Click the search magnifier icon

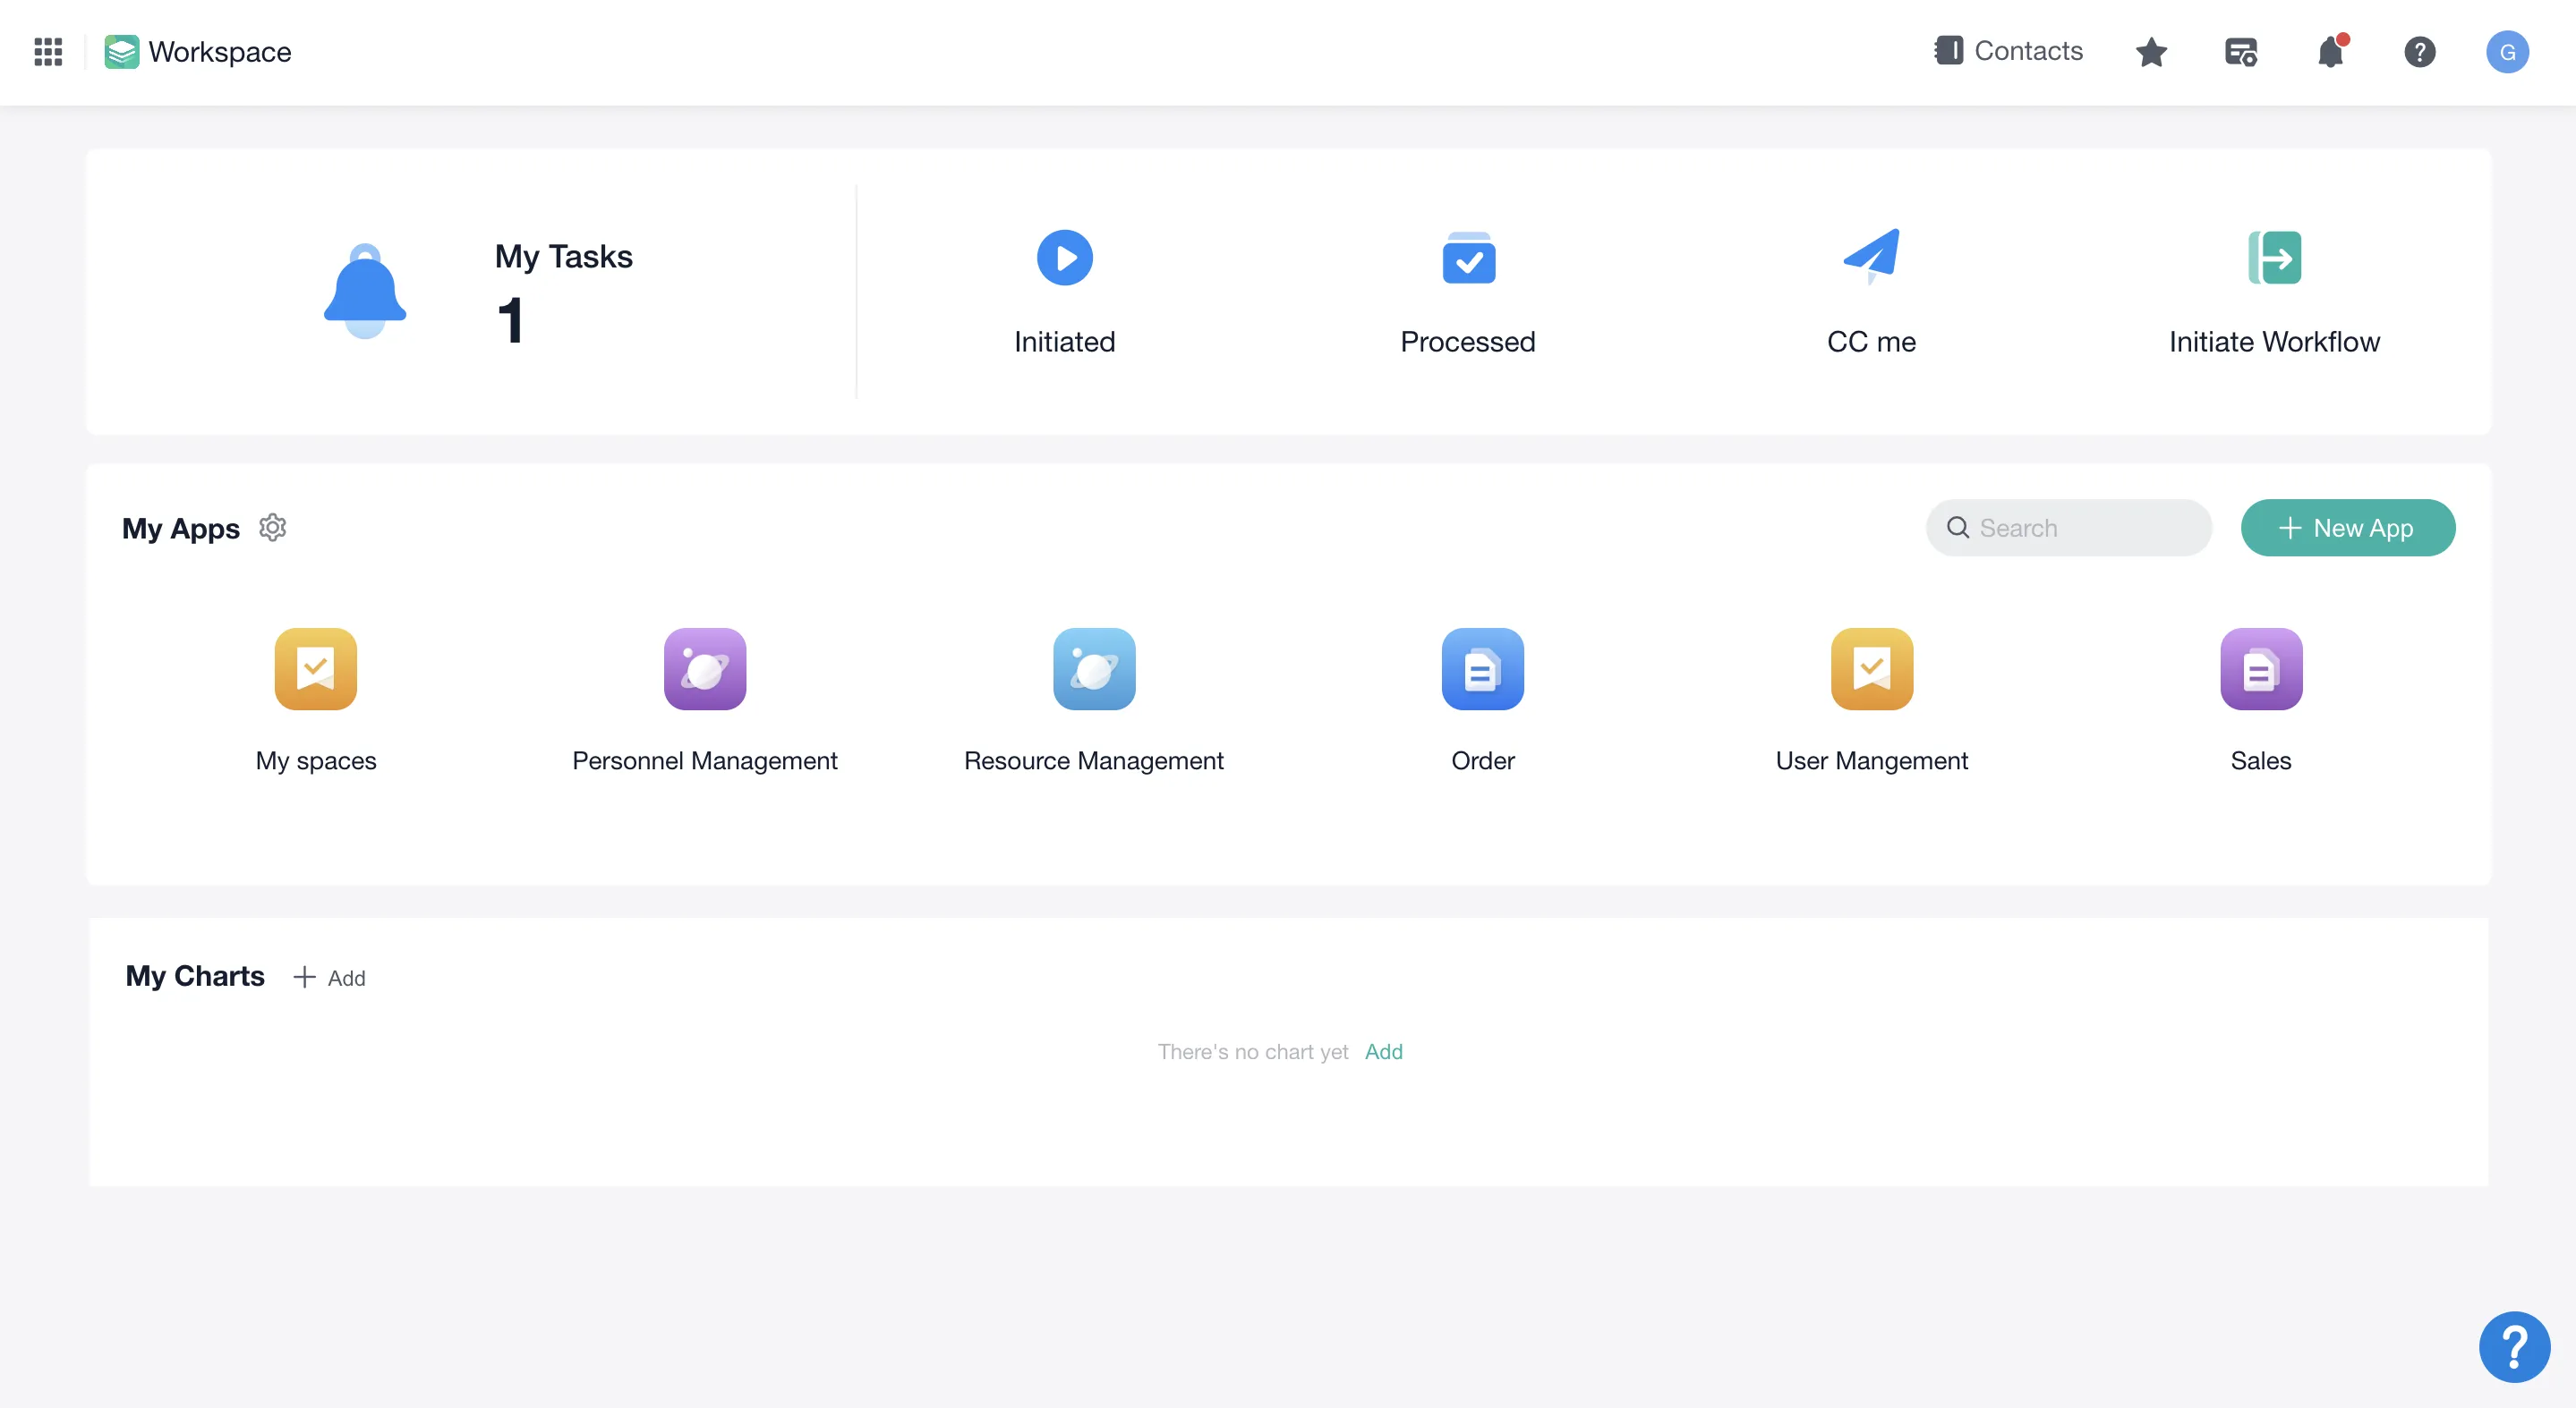(x=1957, y=528)
